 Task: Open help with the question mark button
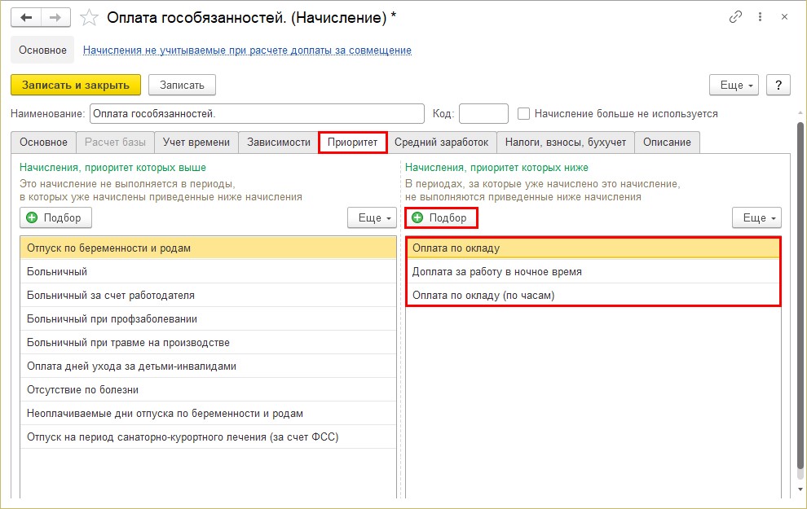pyautogui.click(x=778, y=85)
